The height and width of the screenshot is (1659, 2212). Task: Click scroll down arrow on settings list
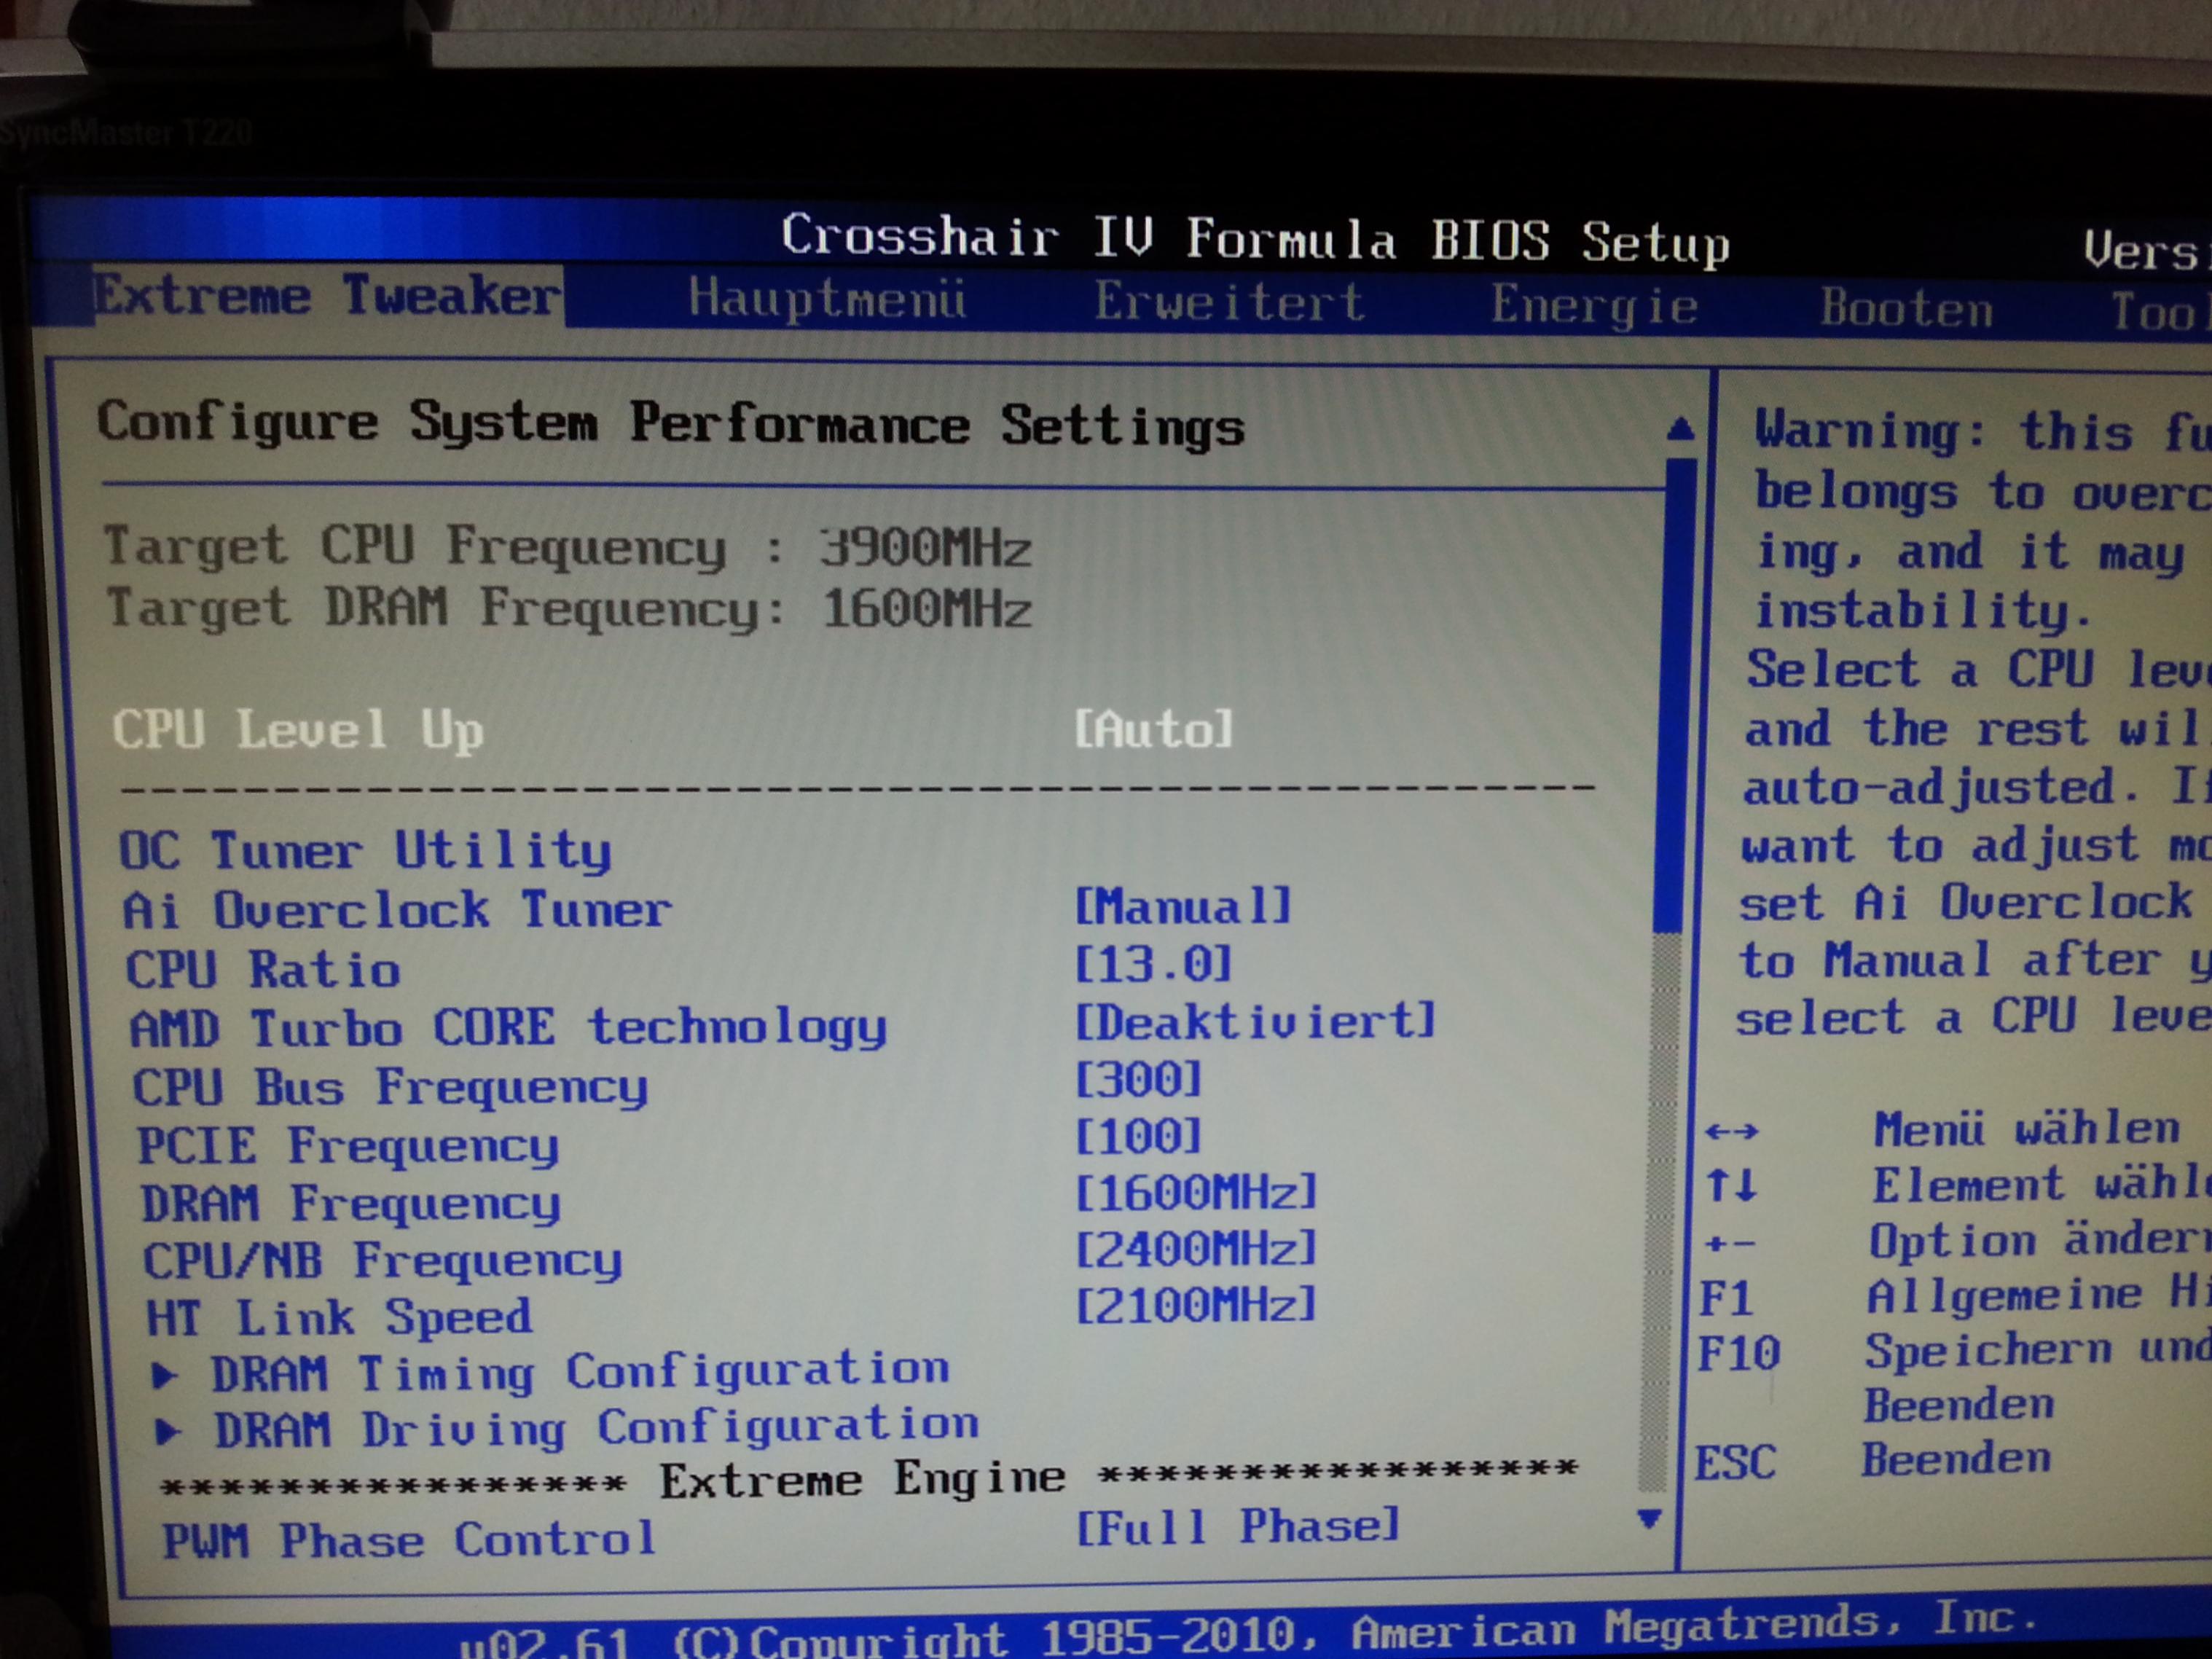[x=1649, y=1519]
